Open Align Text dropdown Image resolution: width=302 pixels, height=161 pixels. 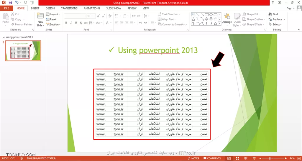pos(167,19)
